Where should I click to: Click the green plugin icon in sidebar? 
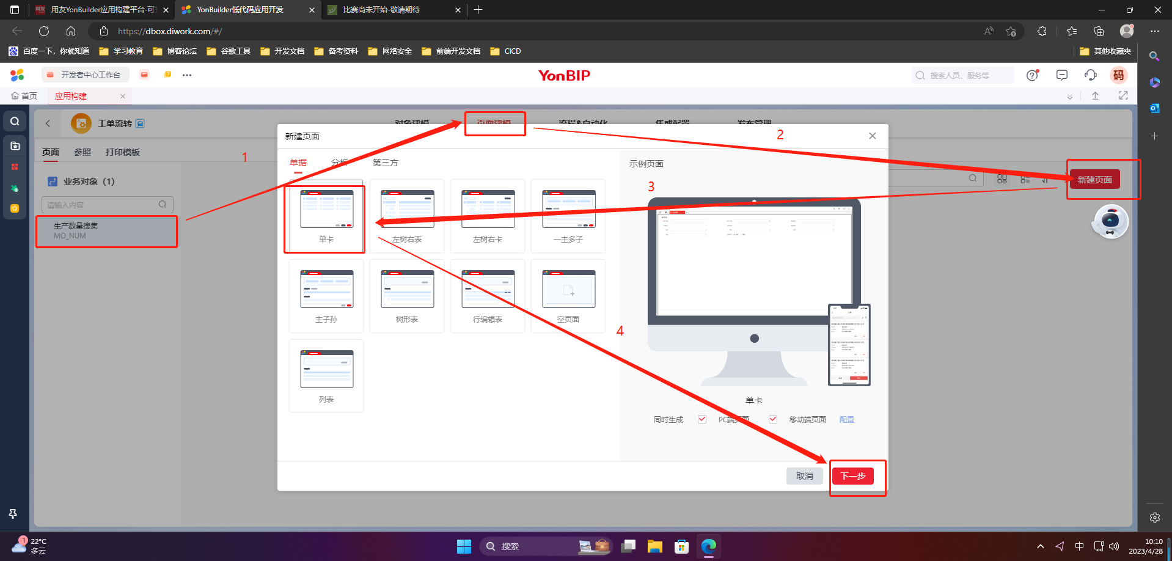tap(15, 188)
